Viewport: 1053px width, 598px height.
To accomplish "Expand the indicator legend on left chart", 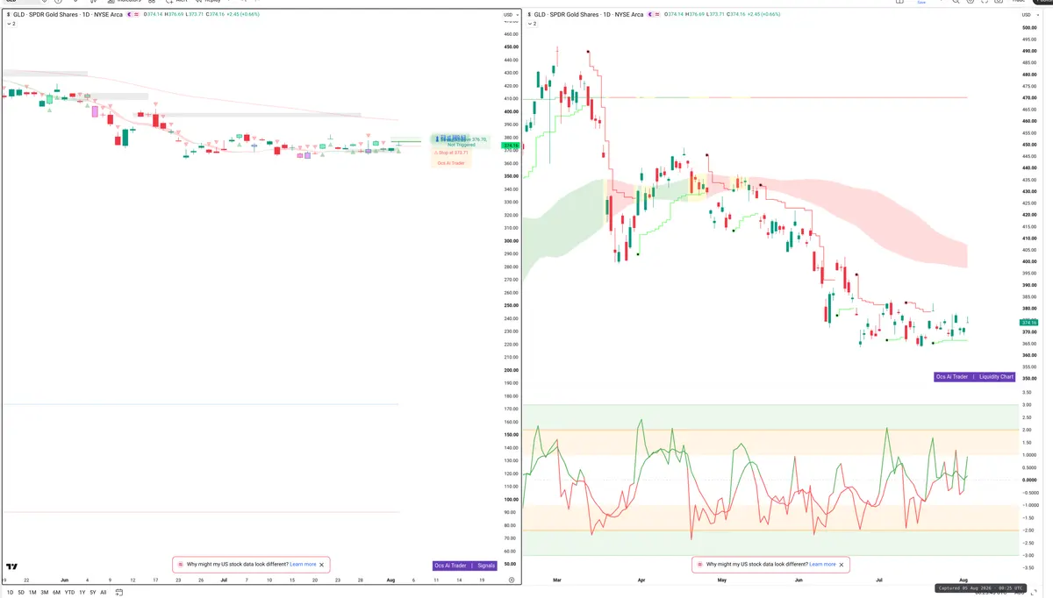I will tap(11, 24).
